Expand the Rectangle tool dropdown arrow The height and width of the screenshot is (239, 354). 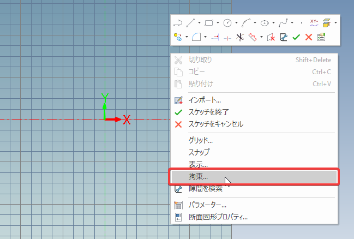[218, 23]
